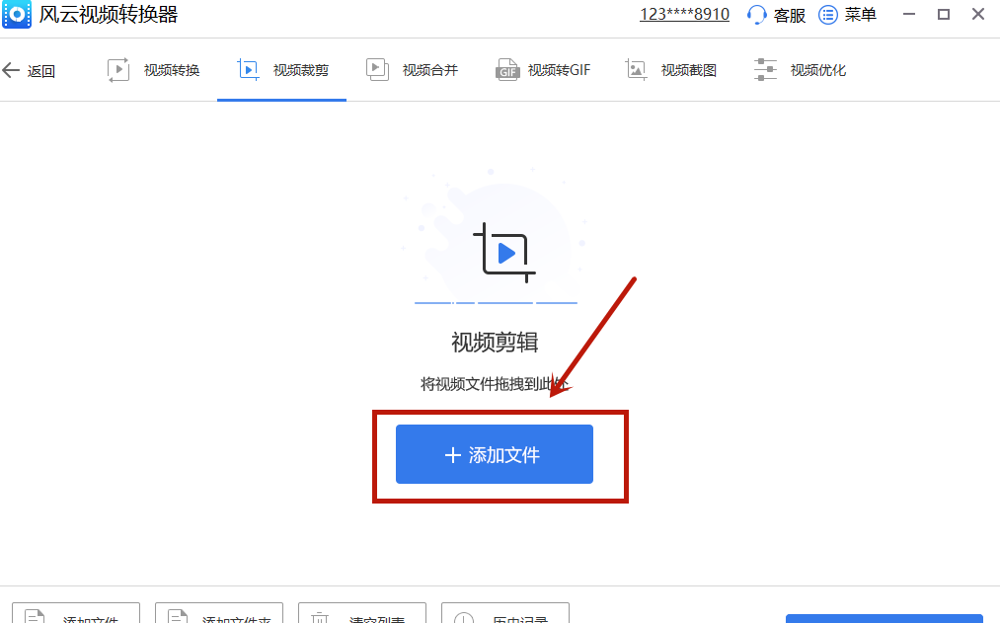Viewport: 1000px width, 623px height.
Task: Go to the 视频截图 tab
Action: [688, 70]
